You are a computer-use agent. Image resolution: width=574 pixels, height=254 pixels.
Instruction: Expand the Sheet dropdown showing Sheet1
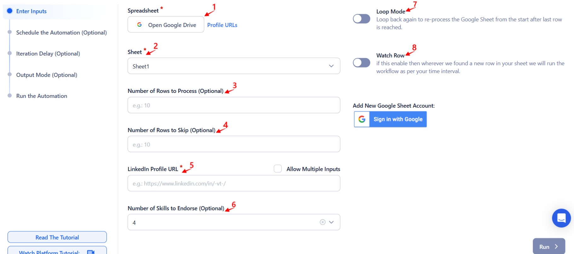tap(234, 66)
